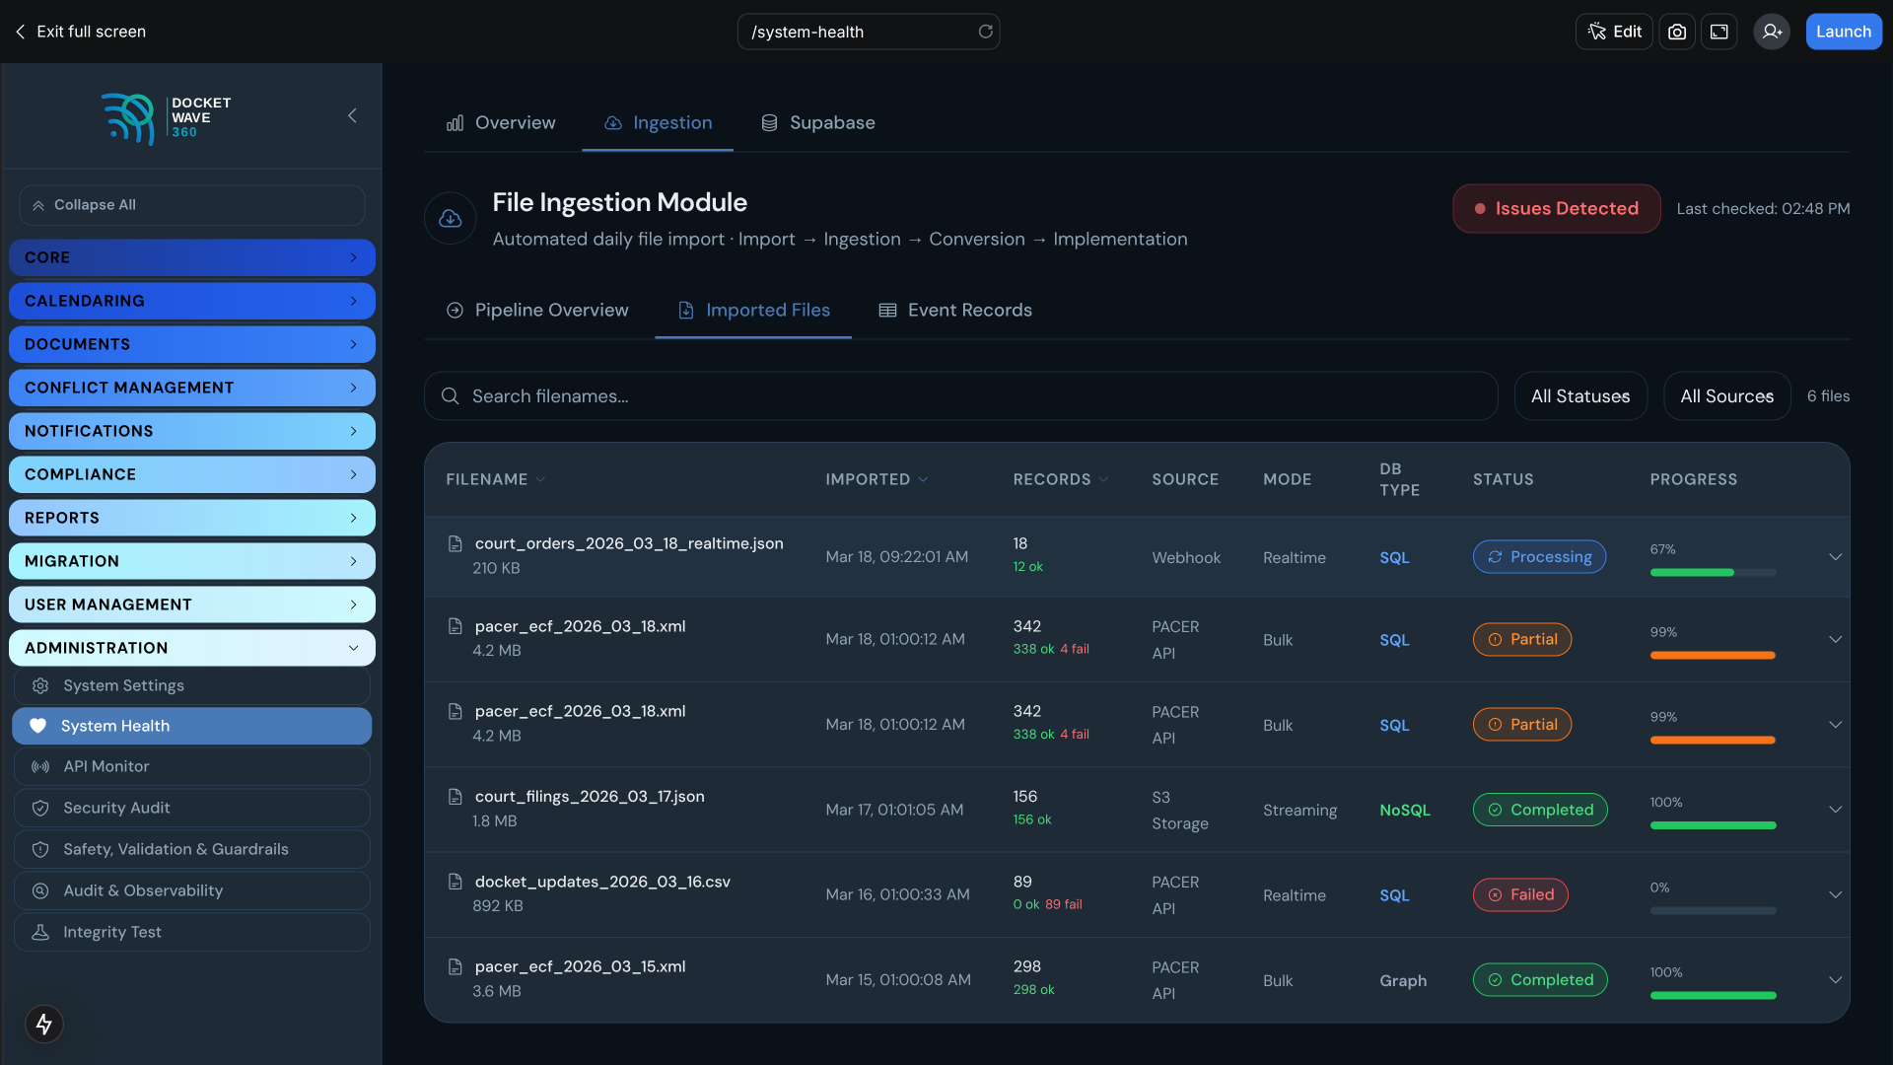The height and width of the screenshot is (1065, 1893).
Task: Click the cloud download module icon
Action: coord(451,218)
